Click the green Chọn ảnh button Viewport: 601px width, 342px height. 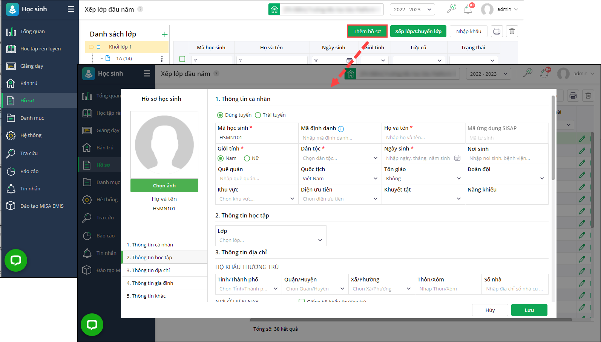164,185
